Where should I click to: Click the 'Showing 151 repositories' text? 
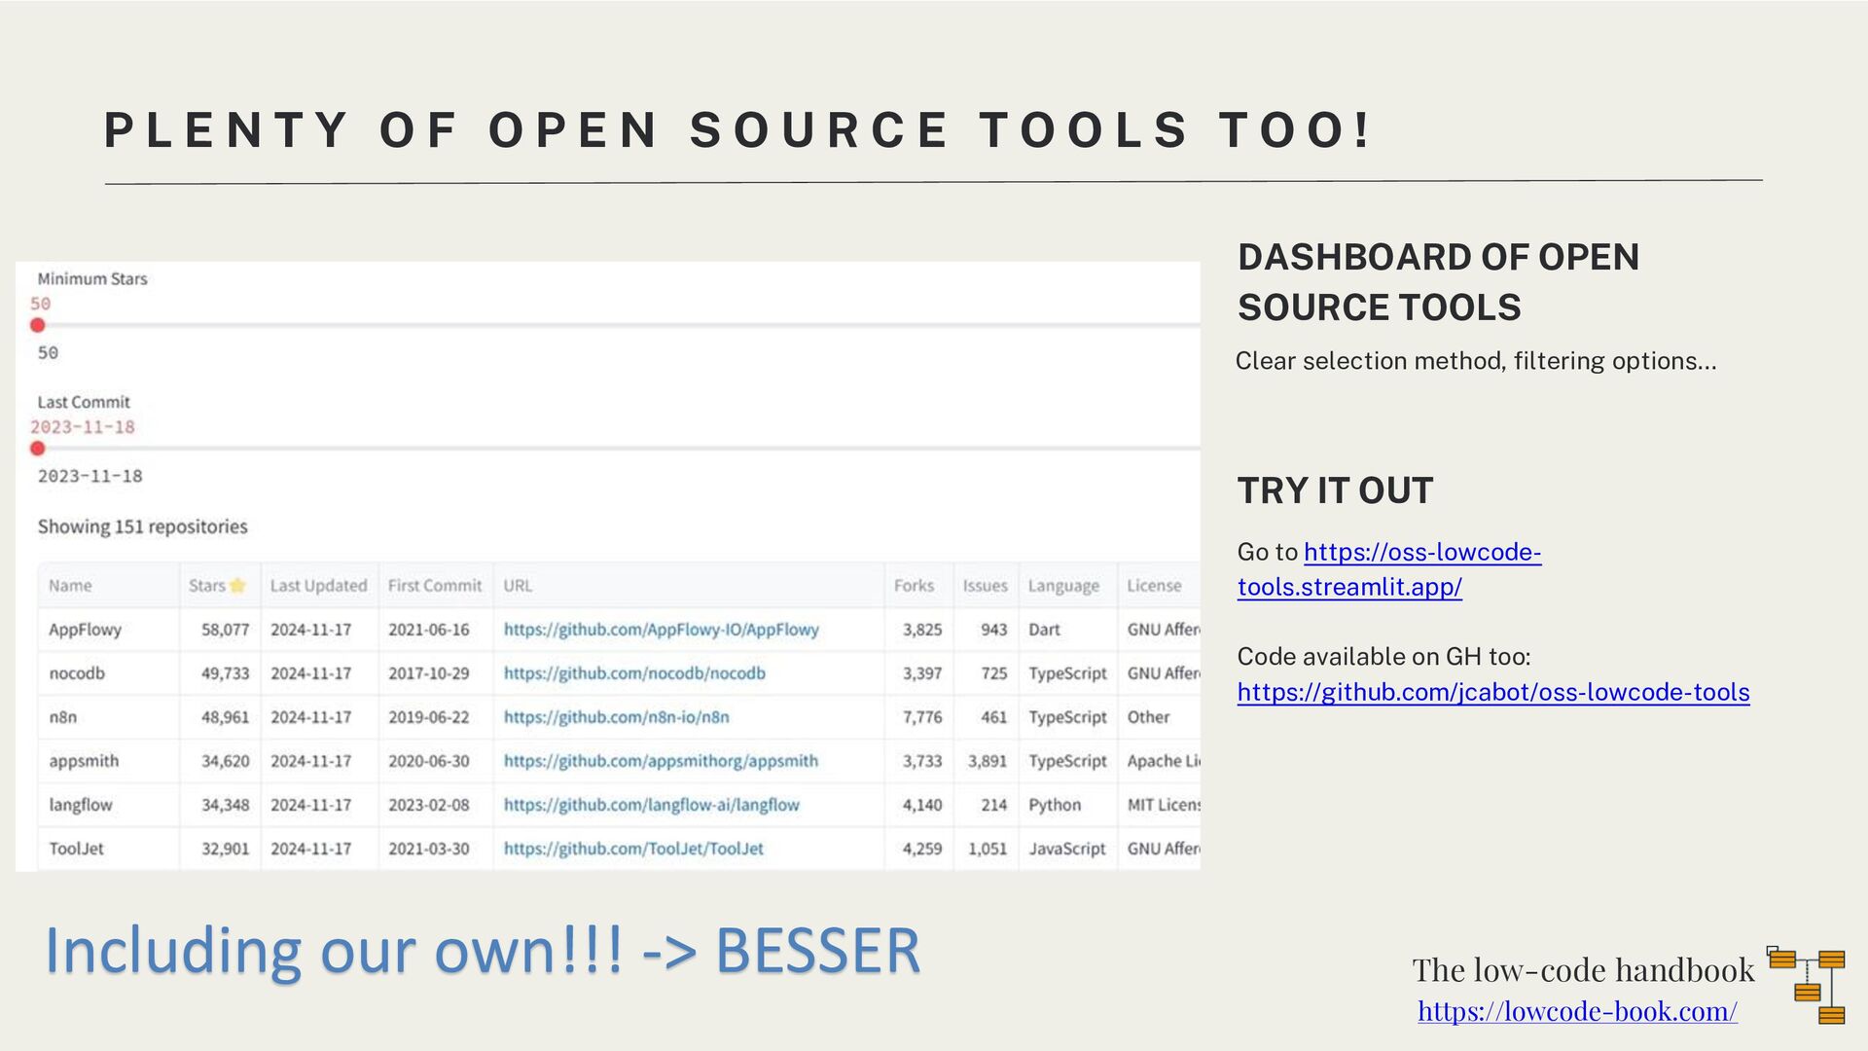(x=142, y=526)
